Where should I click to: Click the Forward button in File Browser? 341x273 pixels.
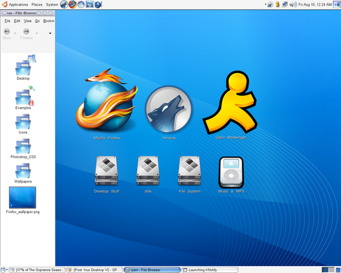tap(26, 34)
